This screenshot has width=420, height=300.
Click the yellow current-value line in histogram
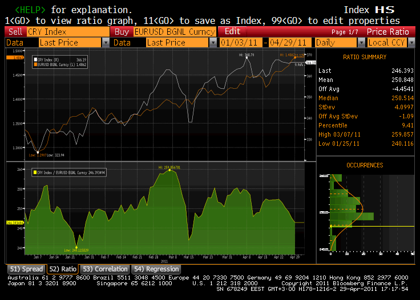click(372, 226)
